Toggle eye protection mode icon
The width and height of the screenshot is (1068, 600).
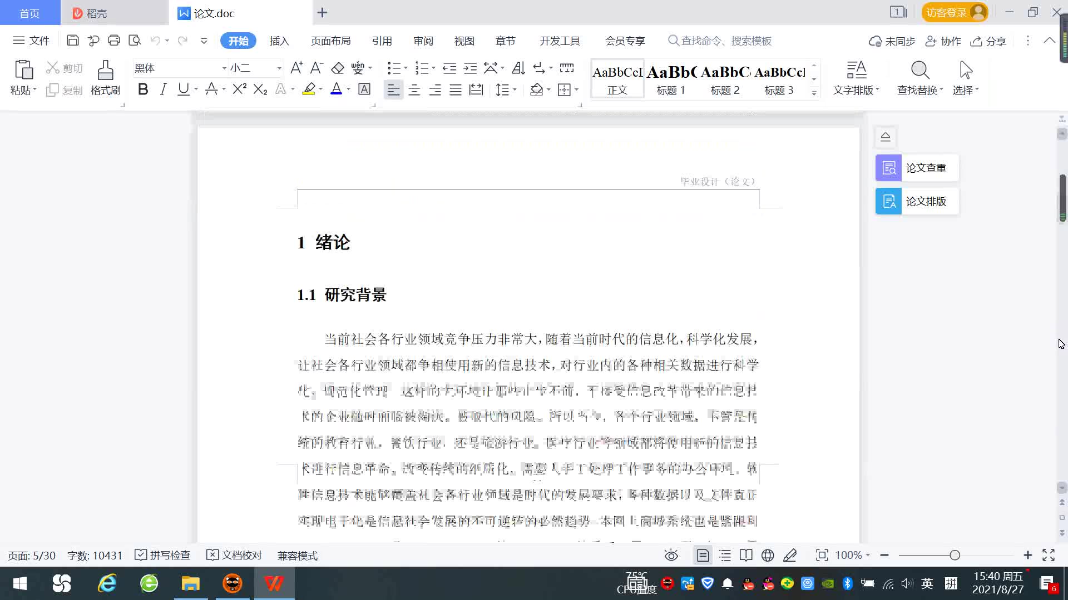(671, 555)
